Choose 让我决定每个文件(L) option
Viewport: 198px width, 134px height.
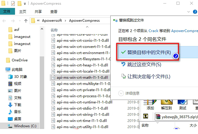coord(146,76)
